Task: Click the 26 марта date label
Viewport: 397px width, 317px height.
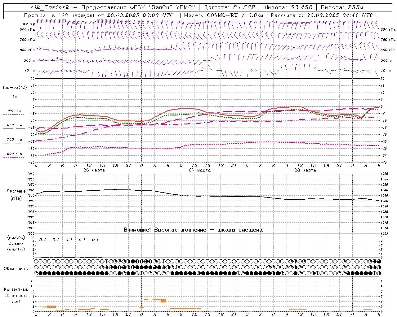Action: click(94, 170)
